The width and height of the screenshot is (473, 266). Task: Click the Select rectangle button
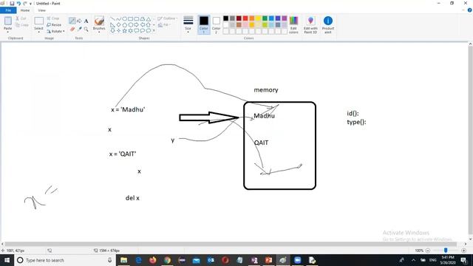[x=38, y=21]
